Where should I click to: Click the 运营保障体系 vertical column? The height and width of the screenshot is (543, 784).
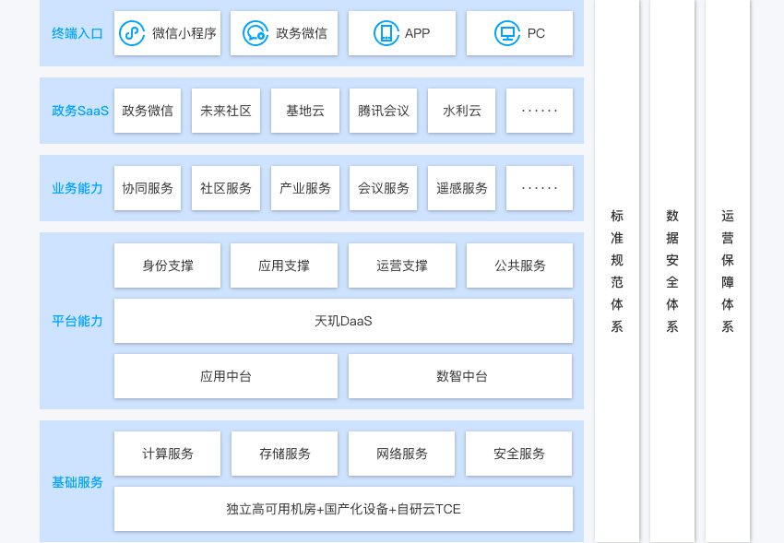[x=728, y=271]
